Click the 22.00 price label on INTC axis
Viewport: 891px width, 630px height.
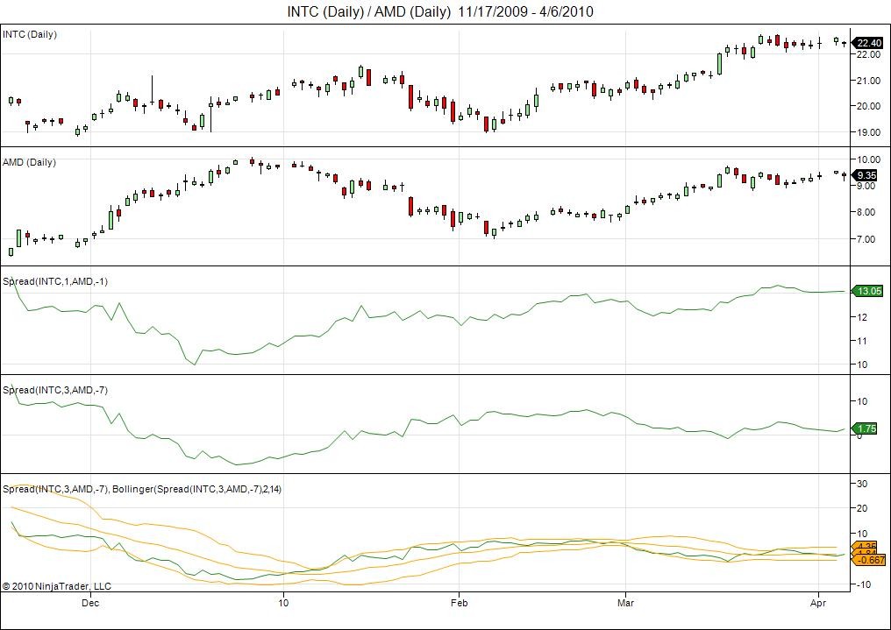pyautogui.click(x=869, y=54)
